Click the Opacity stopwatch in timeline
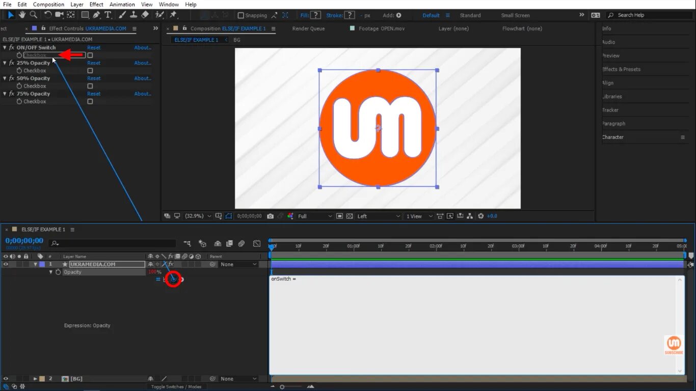Screen dimensions: 696x391 pyautogui.click(x=58, y=272)
